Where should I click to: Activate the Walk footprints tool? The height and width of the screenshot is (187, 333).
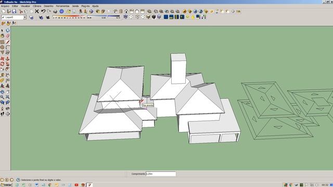(2, 114)
